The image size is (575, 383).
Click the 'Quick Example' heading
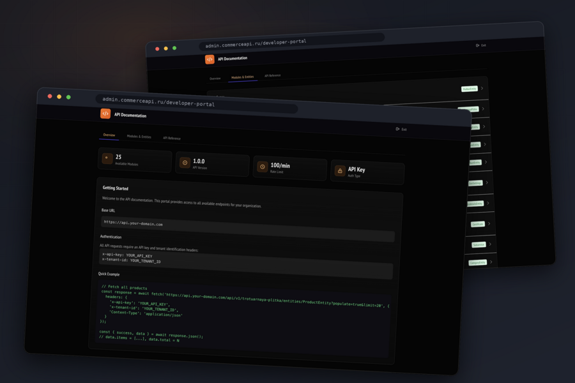109,274
